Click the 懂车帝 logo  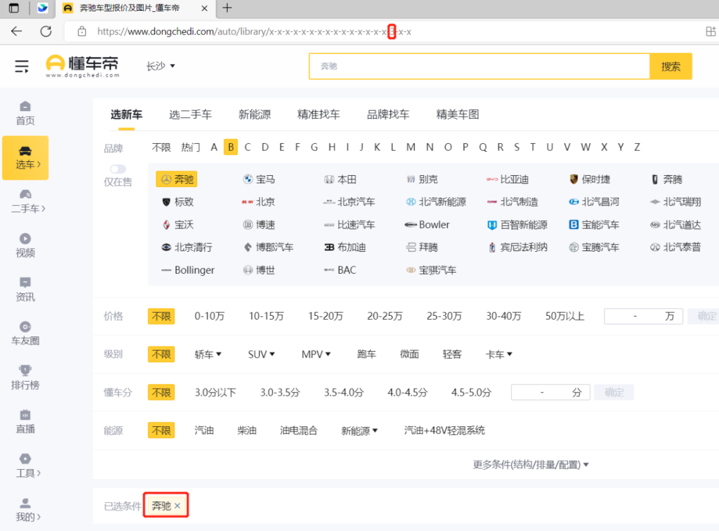83,66
